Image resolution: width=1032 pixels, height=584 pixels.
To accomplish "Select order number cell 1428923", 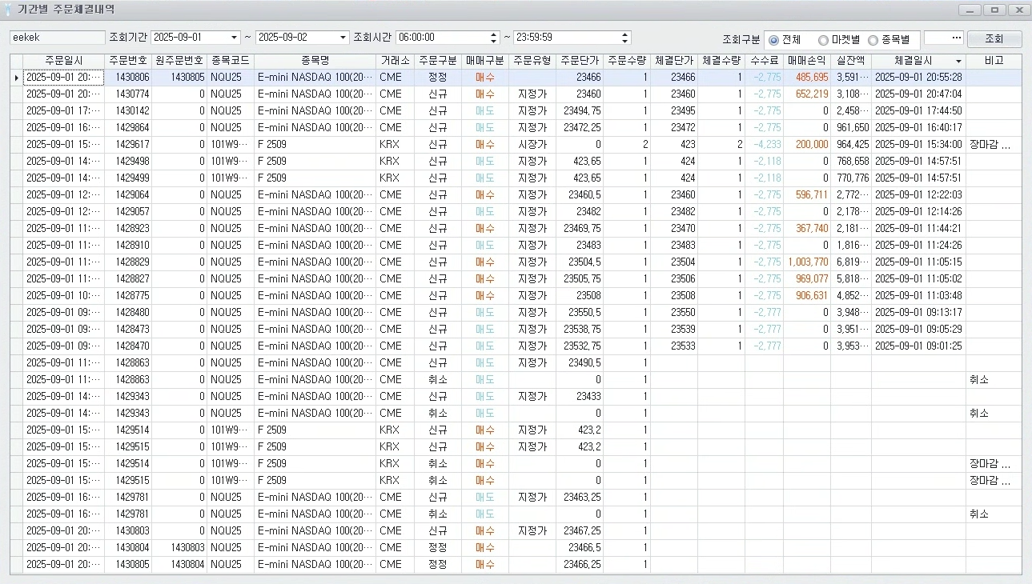I will pyautogui.click(x=128, y=229).
